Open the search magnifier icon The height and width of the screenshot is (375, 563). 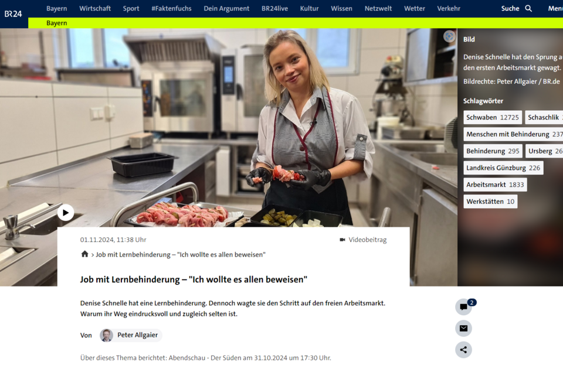528,8
